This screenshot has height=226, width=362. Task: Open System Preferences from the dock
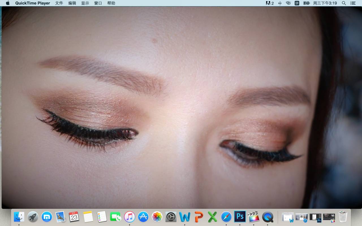coord(171,217)
